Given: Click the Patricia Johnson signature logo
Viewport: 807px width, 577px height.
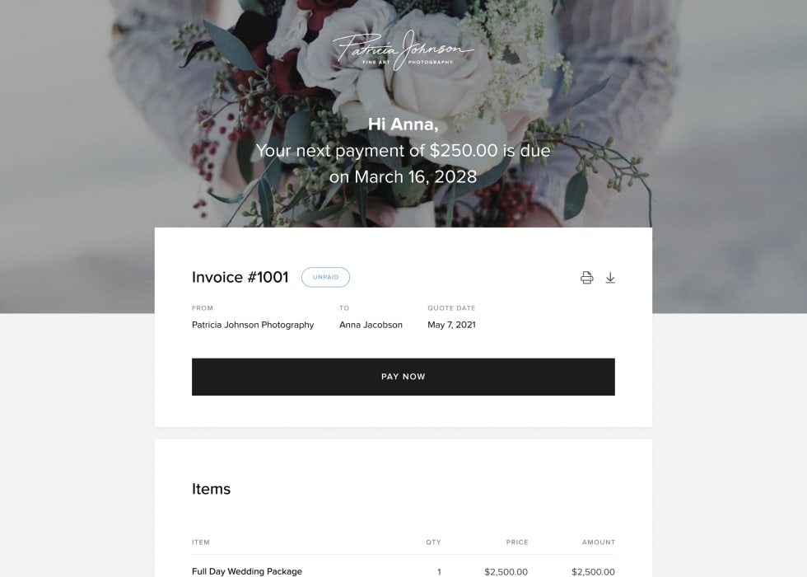Looking at the screenshot, I should pyautogui.click(x=403, y=50).
